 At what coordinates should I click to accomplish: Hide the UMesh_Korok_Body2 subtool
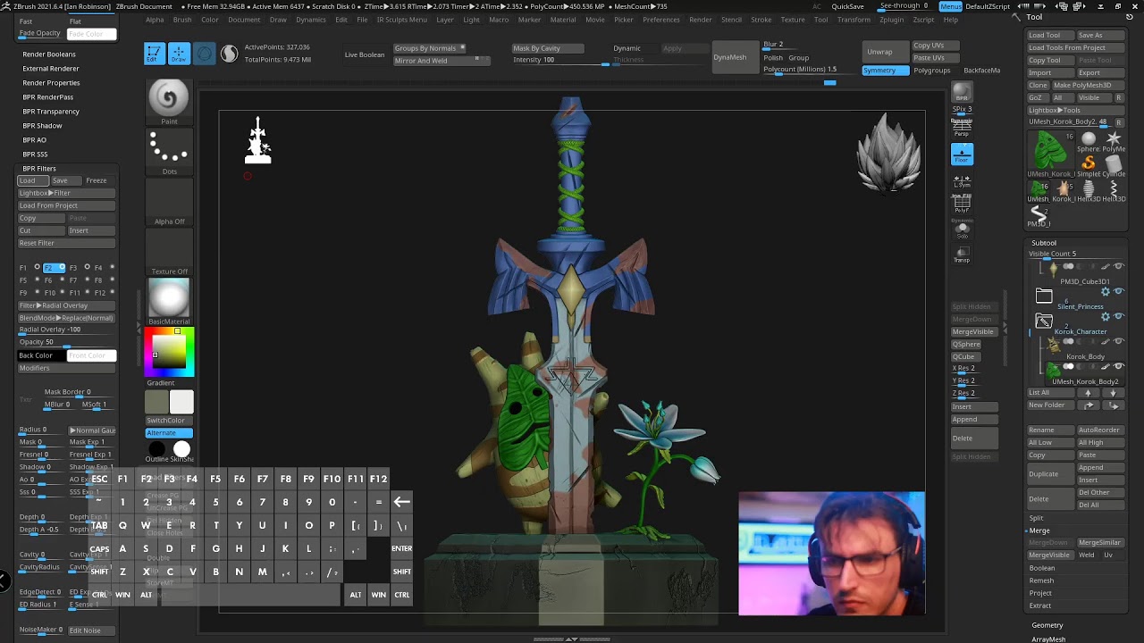pos(1118,366)
